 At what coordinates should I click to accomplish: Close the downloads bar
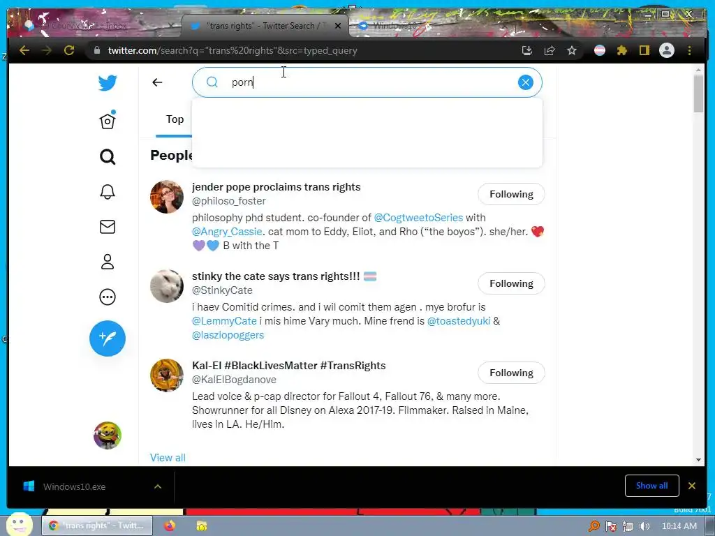692,486
